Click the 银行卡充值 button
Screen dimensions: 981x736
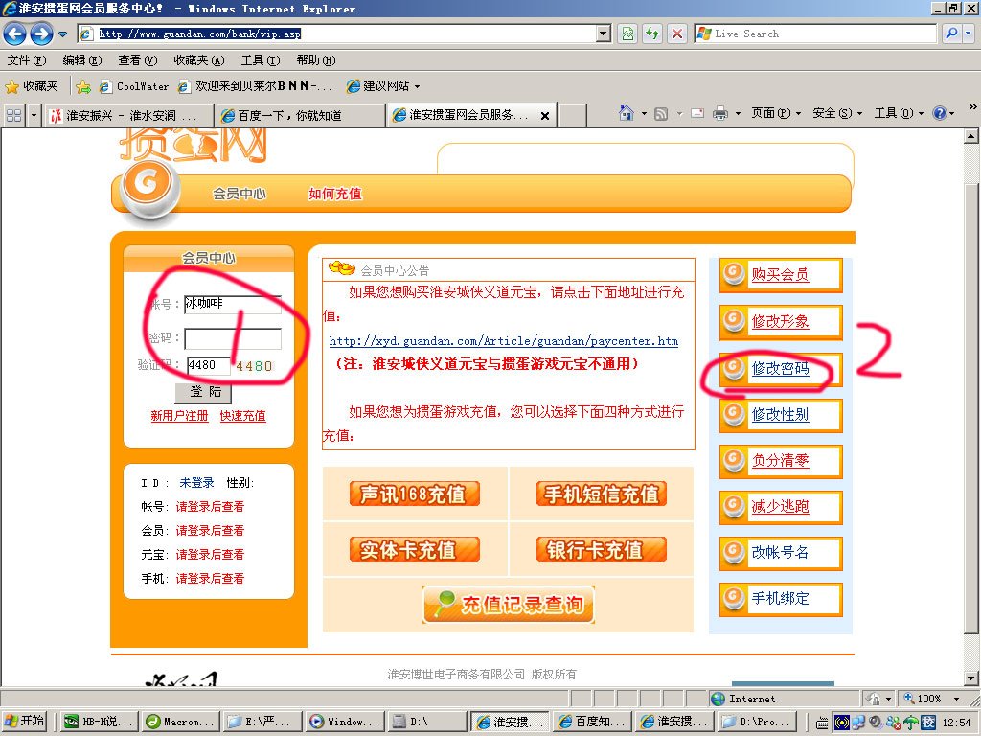click(602, 550)
